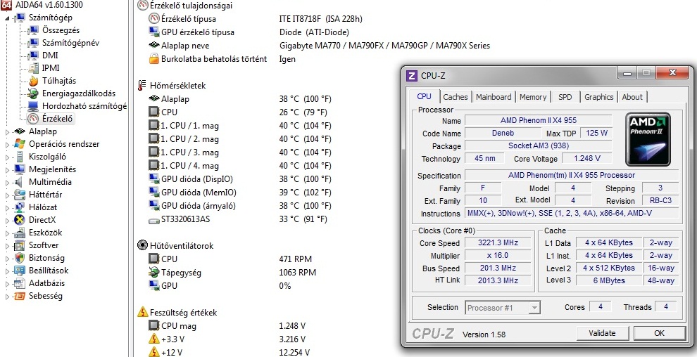Click the Hálózat network icon
697x357 pixels.
point(20,207)
